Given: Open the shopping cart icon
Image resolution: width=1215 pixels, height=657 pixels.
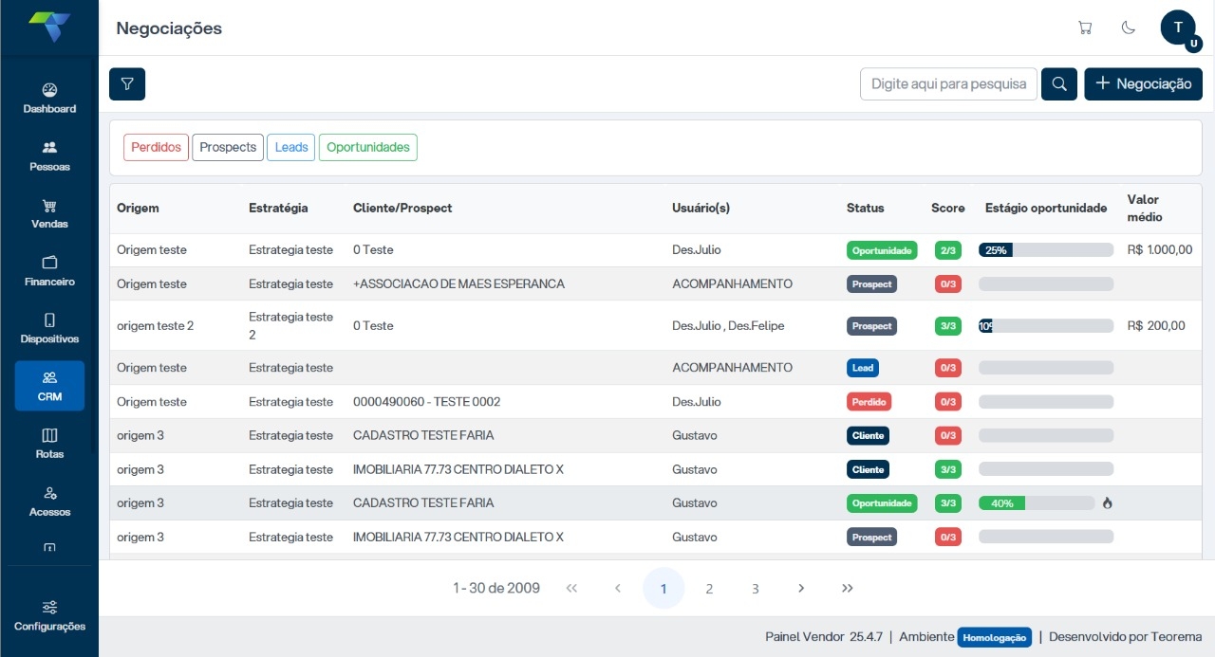Looking at the screenshot, I should click(1085, 27).
